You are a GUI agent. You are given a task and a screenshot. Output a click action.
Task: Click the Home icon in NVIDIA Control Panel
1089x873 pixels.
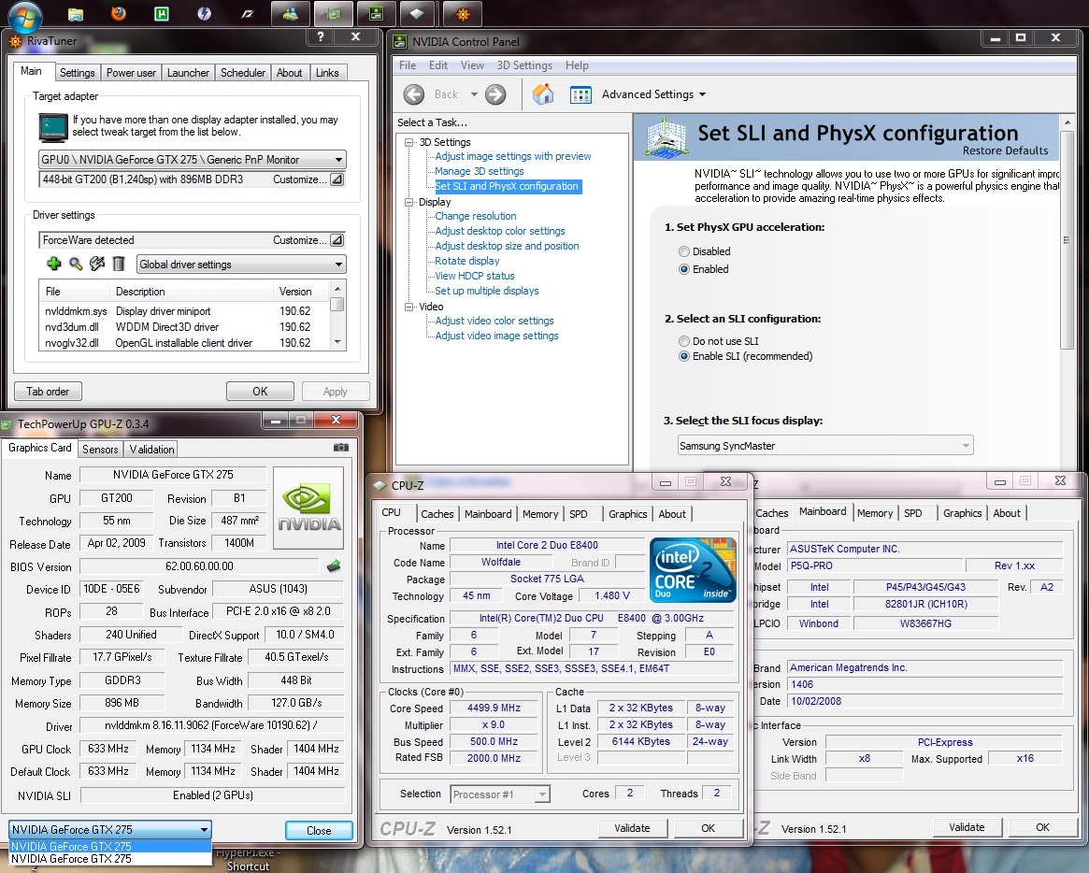(x=543, y=94)
